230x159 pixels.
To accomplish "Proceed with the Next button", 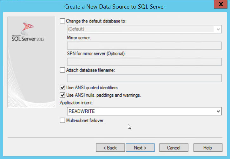I will (x=140, y=148).
